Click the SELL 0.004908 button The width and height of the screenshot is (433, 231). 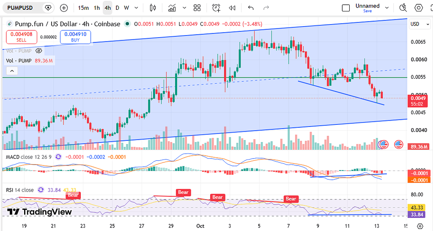22,37
